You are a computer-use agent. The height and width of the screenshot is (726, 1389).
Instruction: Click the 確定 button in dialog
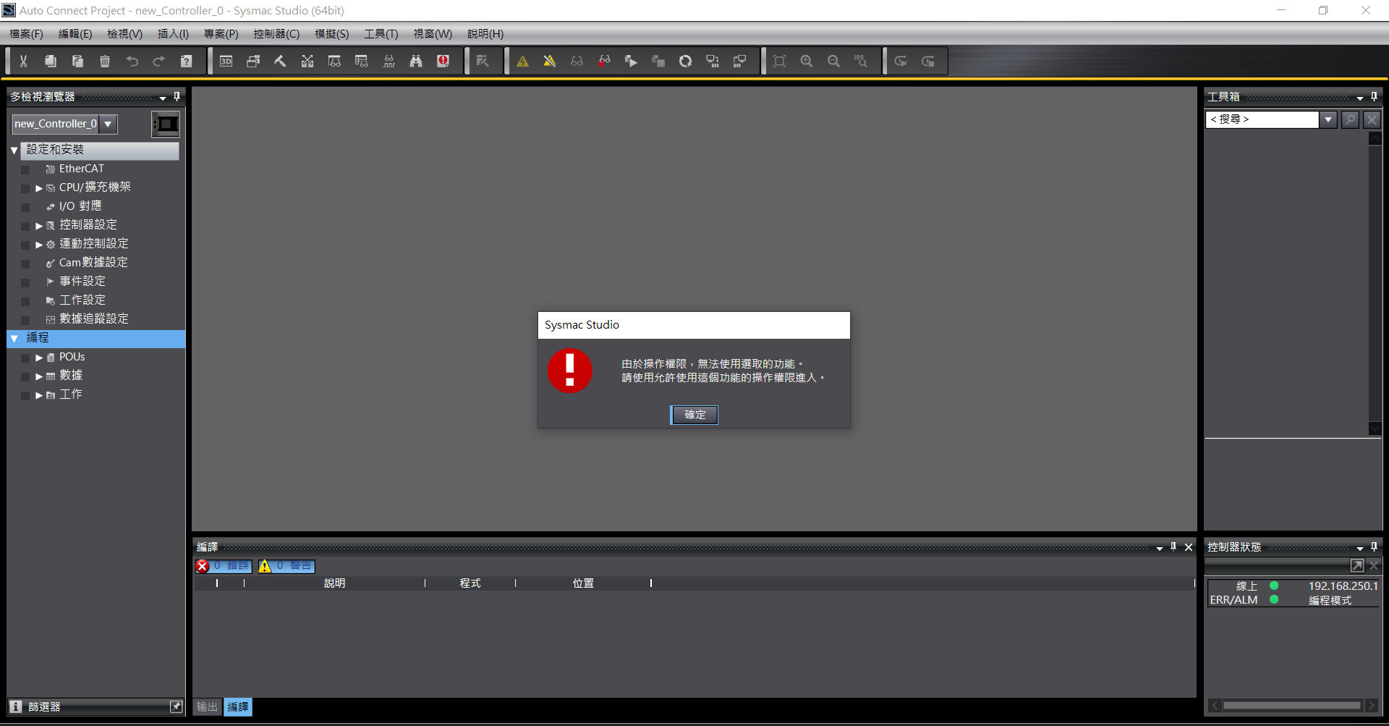point(694,415)
